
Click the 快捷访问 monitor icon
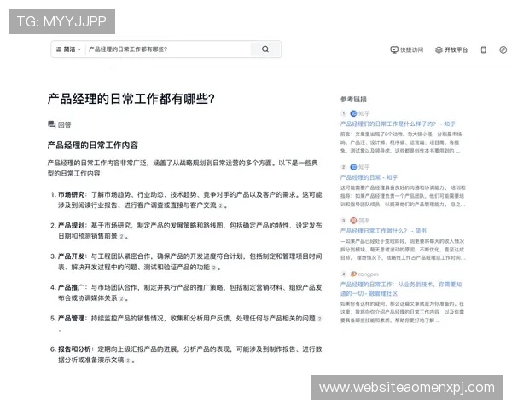pyautogui.click(x=394, y=49)
